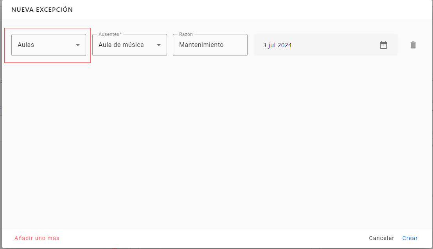The image size is (433, 249).
Task: Open the Aulas type dropdown
Action: coord(49,45)
